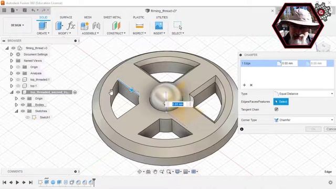This screenshot has height=189, width=336.
Task: Expand Named Views node
Action: (x=12, y=61)
